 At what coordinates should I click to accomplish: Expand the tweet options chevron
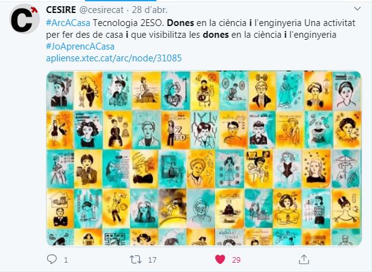[357, 9]
